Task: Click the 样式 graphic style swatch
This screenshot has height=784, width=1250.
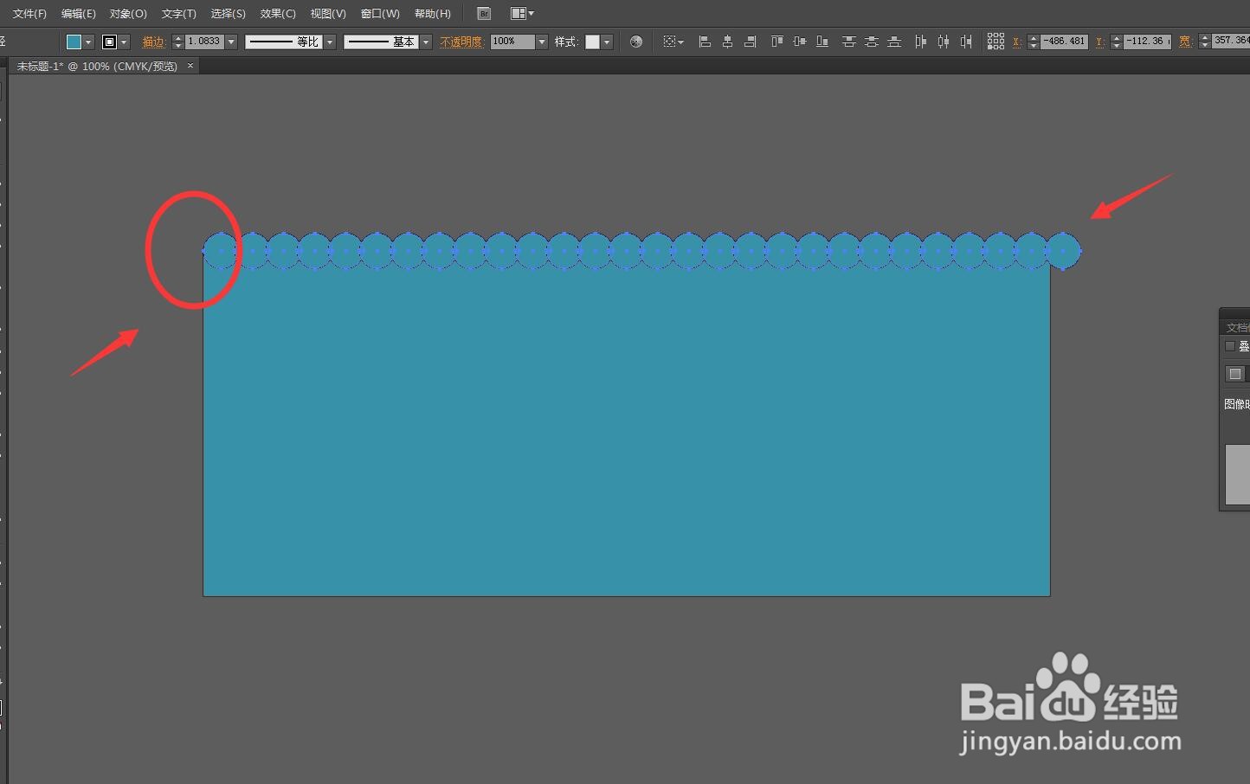Action: pyautogui.click(x=592, y=42)
